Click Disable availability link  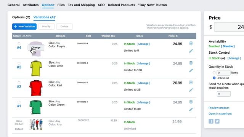click(228, 46)
